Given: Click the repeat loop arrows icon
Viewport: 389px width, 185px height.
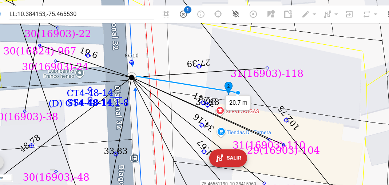Looking at the screenshot, I should click(367, 14).
